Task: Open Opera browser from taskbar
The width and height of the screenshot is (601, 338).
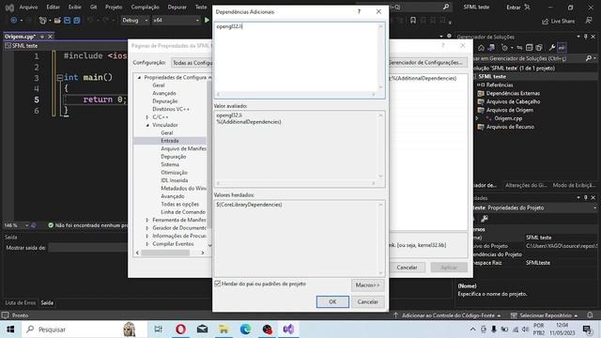Action: pyautogui.click(x=180, y=330)
